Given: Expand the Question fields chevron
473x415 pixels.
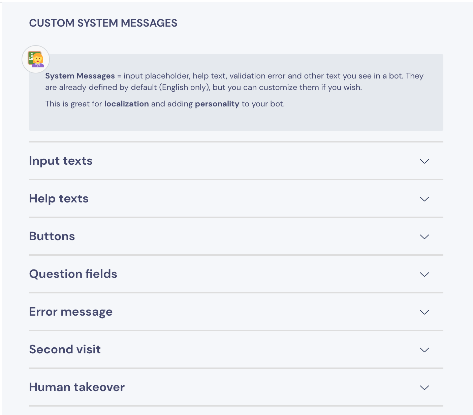Looking at the screenshot, I should pyautogui.click(x=424, y=275).
